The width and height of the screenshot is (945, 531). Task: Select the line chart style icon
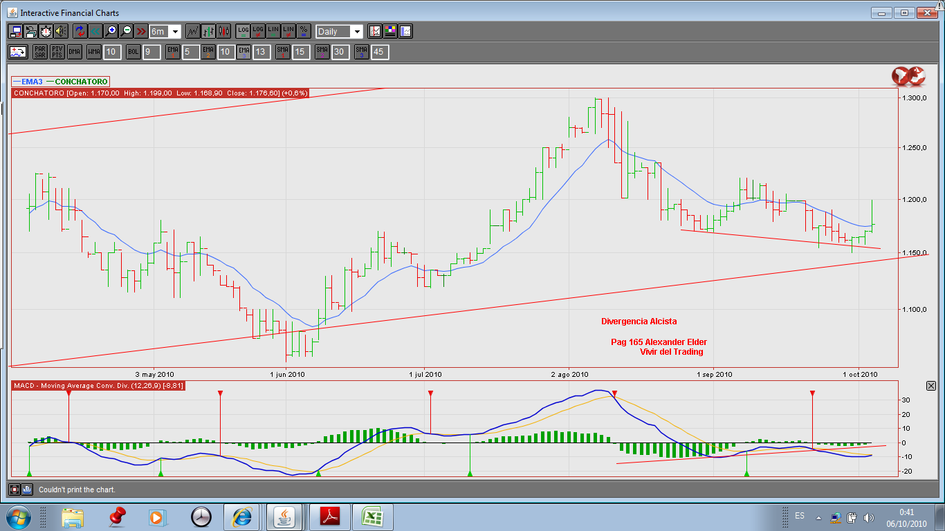click(192, 31)
